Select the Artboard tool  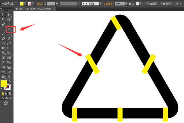[3, 72]
